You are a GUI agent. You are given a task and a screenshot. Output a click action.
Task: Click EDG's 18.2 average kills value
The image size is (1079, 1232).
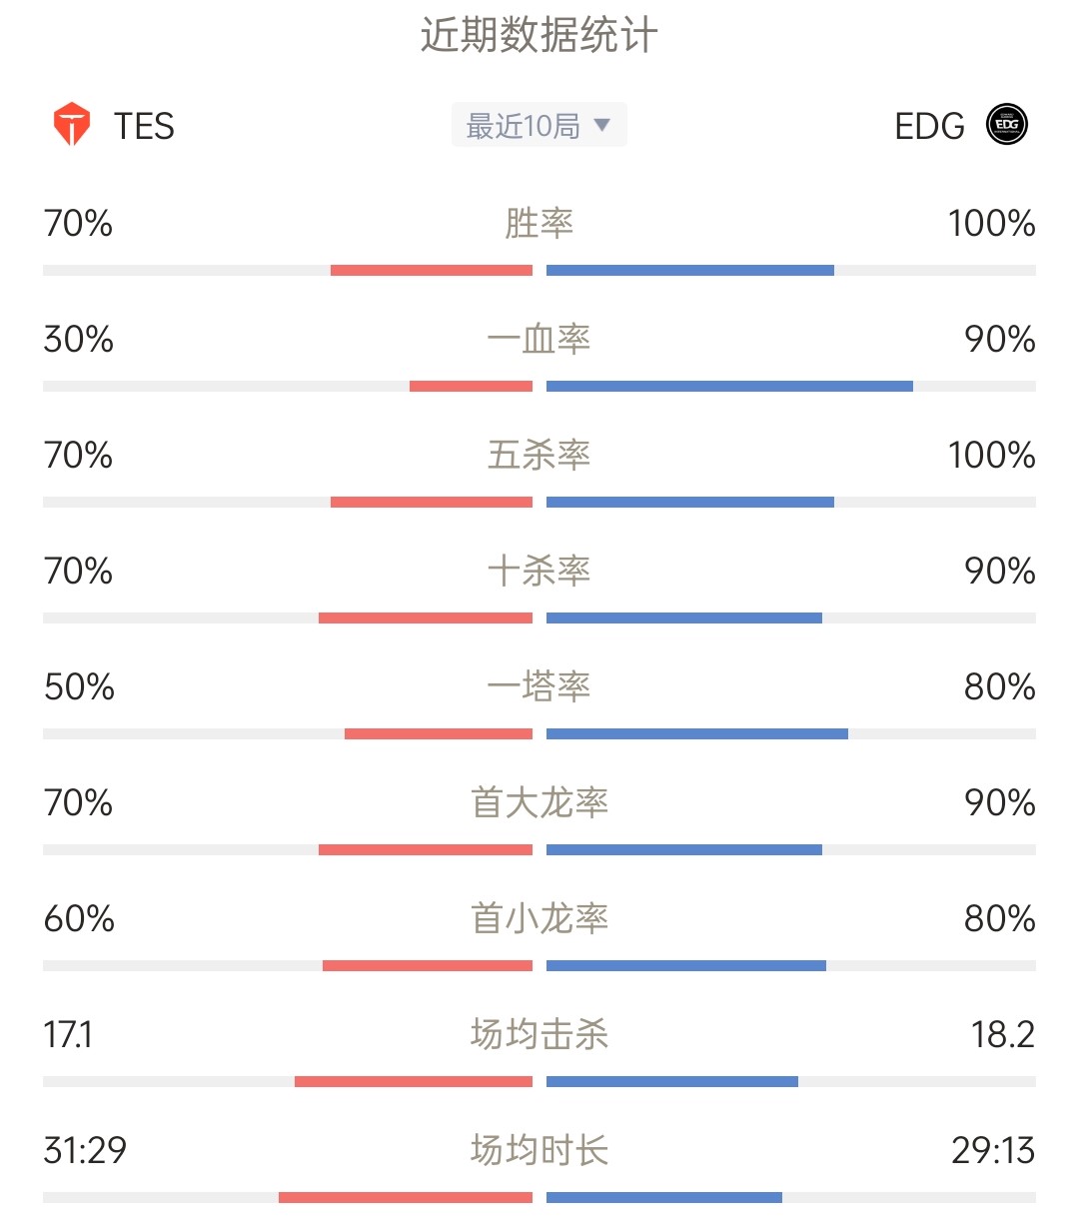pyautogui.click(x=1002, y=1034)
